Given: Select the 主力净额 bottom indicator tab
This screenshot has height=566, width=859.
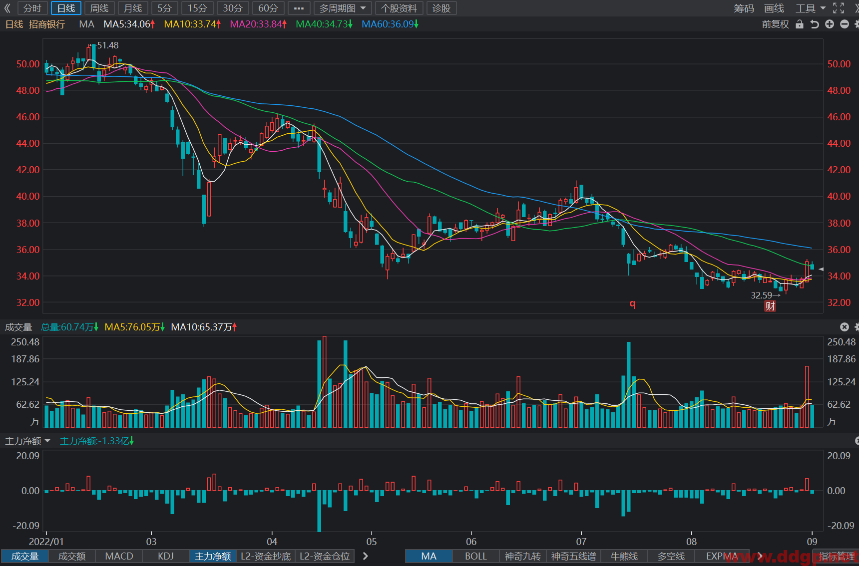Looking at the screenshot, I should click(x=213, y=556).
